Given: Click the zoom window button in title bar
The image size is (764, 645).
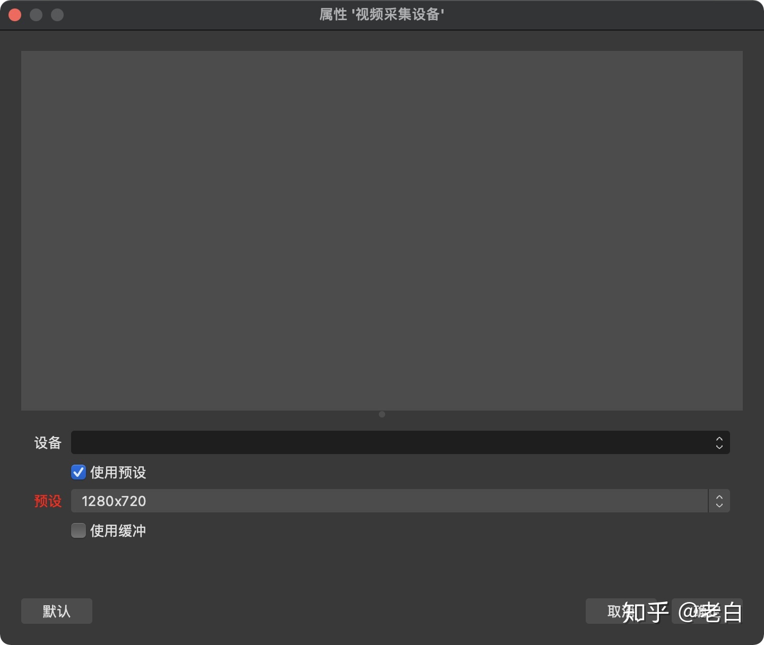Looking at the screenshot, I should coord(57,15).
